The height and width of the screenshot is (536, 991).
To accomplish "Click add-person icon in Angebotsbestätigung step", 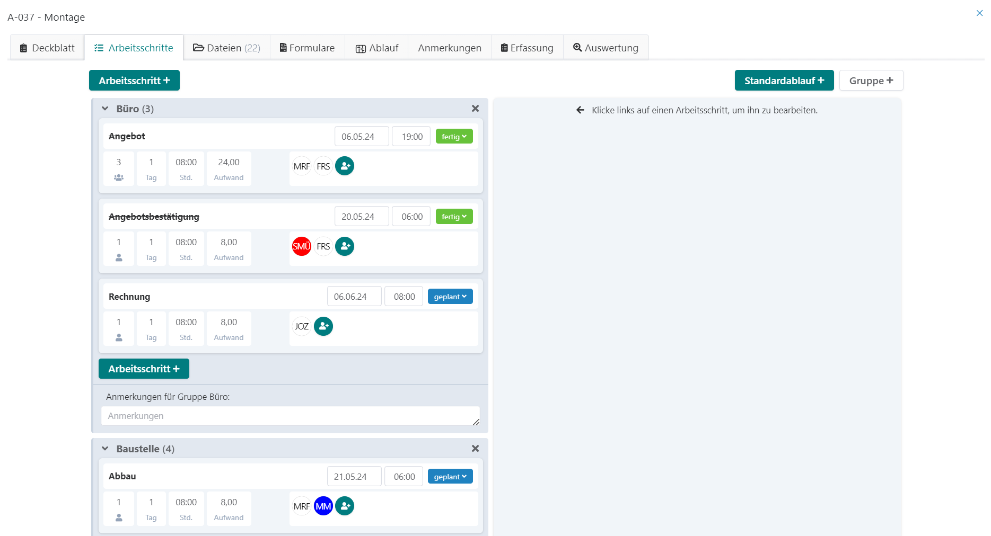I will (345, 246).
